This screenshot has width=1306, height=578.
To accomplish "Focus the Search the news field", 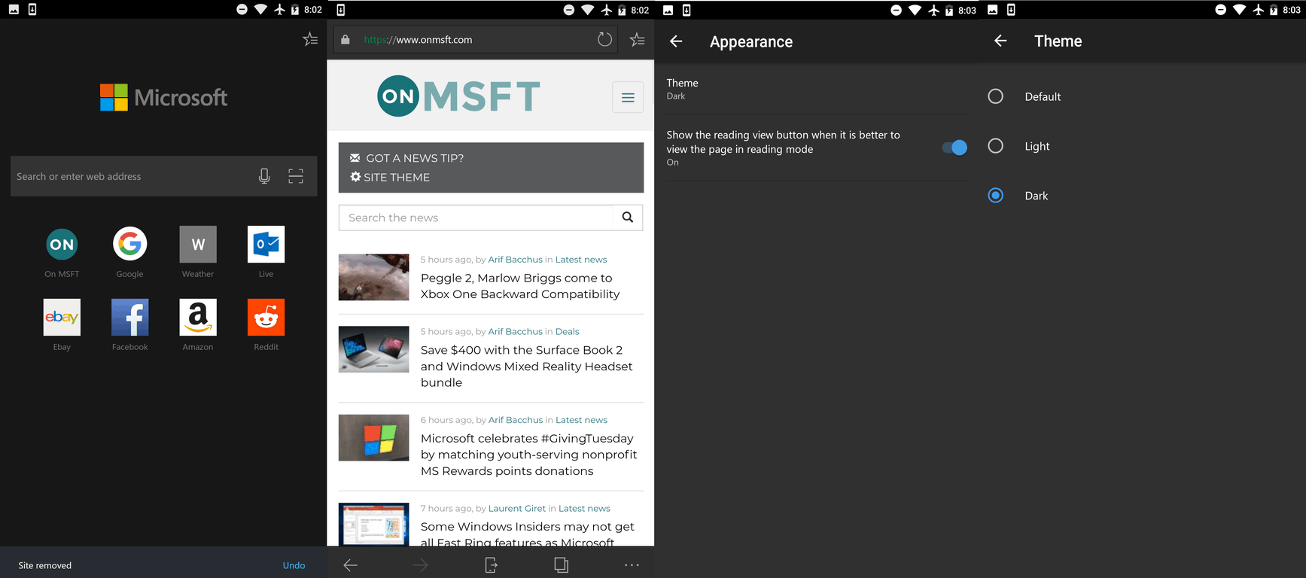I will [x=476, y=218].
